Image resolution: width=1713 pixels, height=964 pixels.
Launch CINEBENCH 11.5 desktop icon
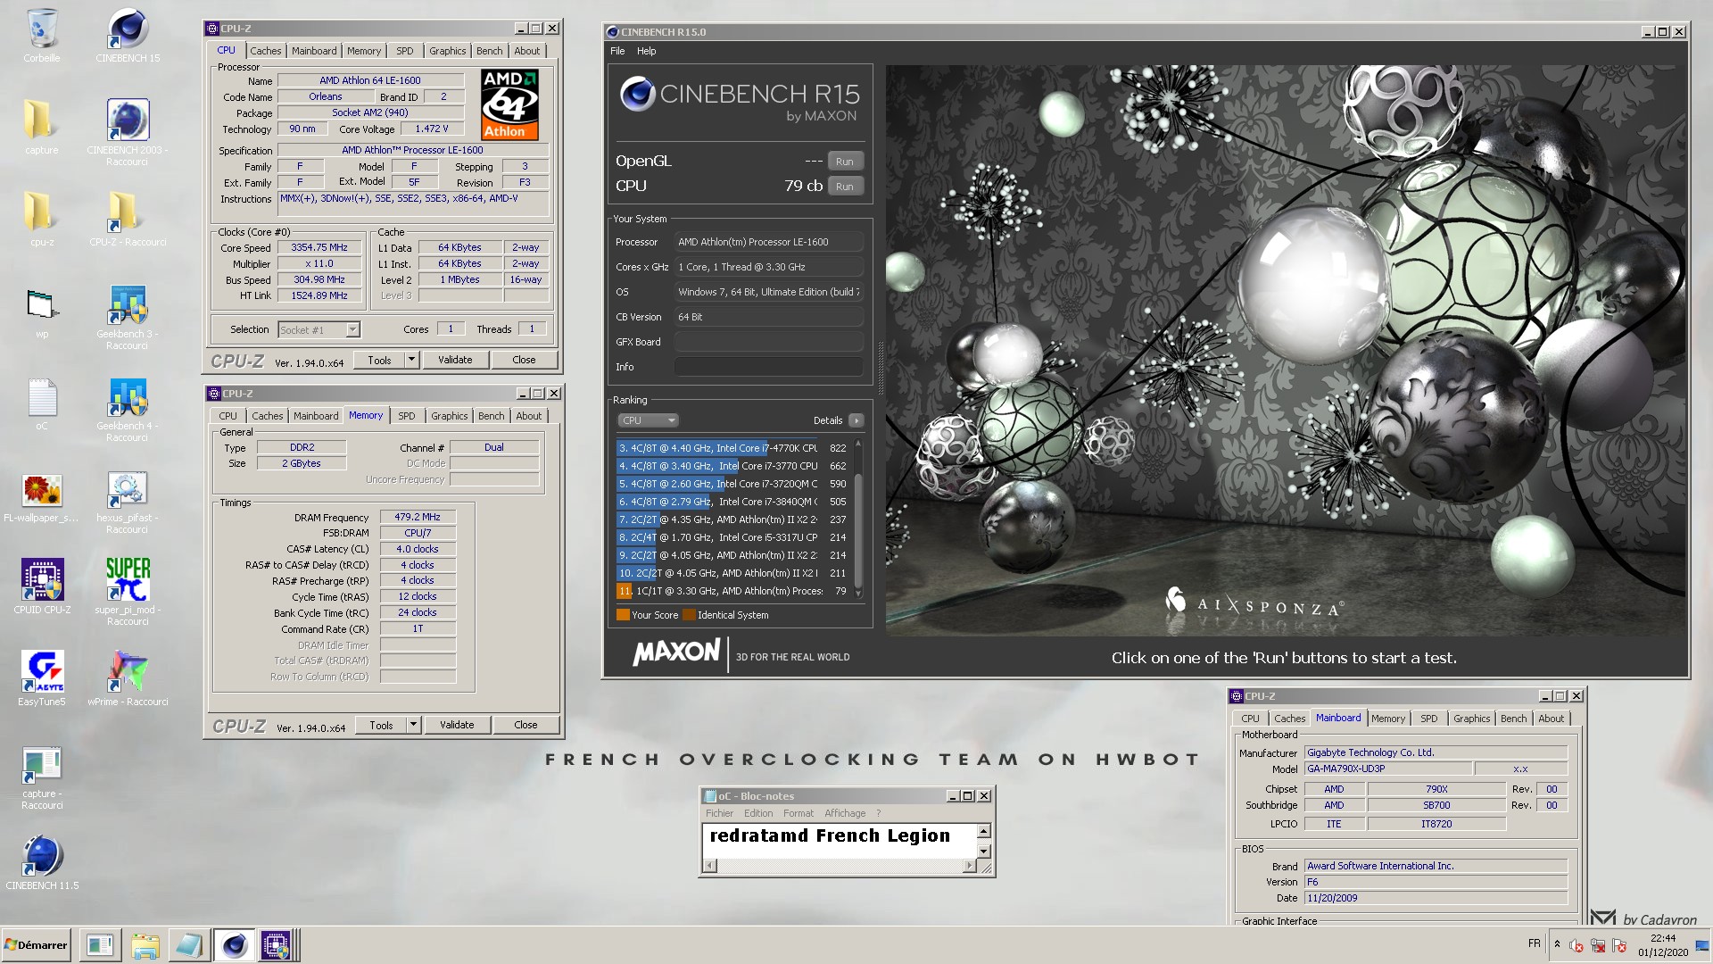point(42,861)
